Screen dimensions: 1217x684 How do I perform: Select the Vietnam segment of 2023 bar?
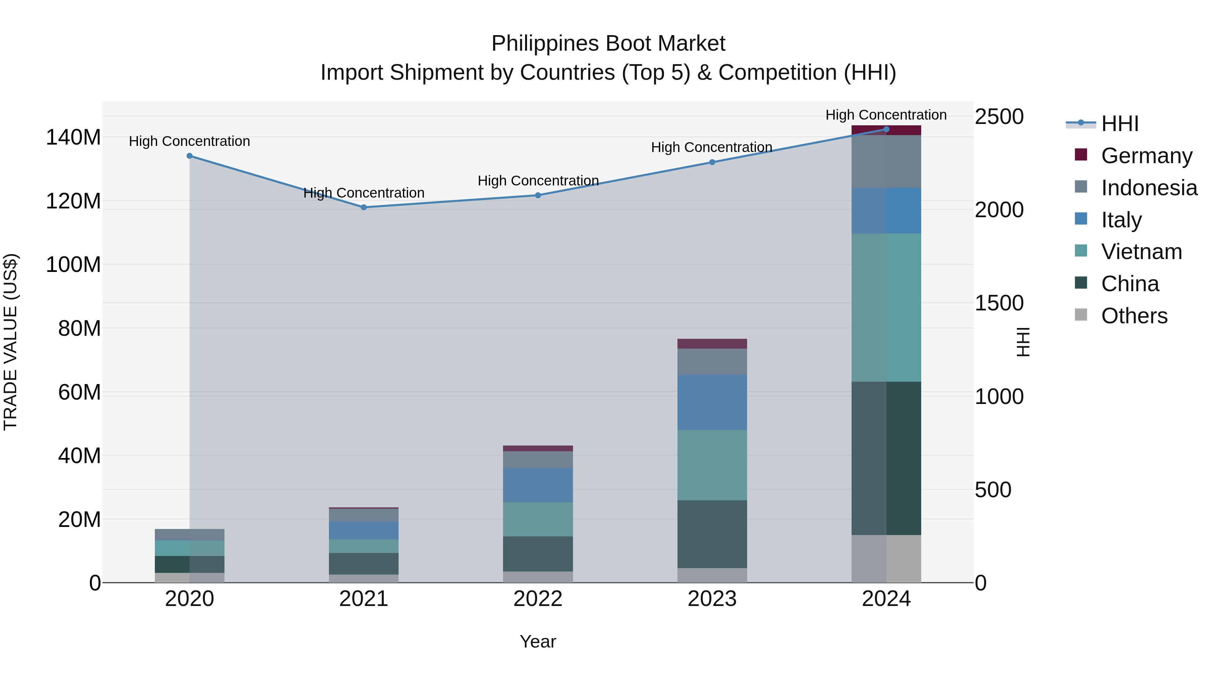coord(712,465)
